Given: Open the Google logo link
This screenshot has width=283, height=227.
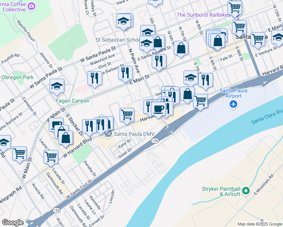Looking at the screenshot, I should click(13, 223).
